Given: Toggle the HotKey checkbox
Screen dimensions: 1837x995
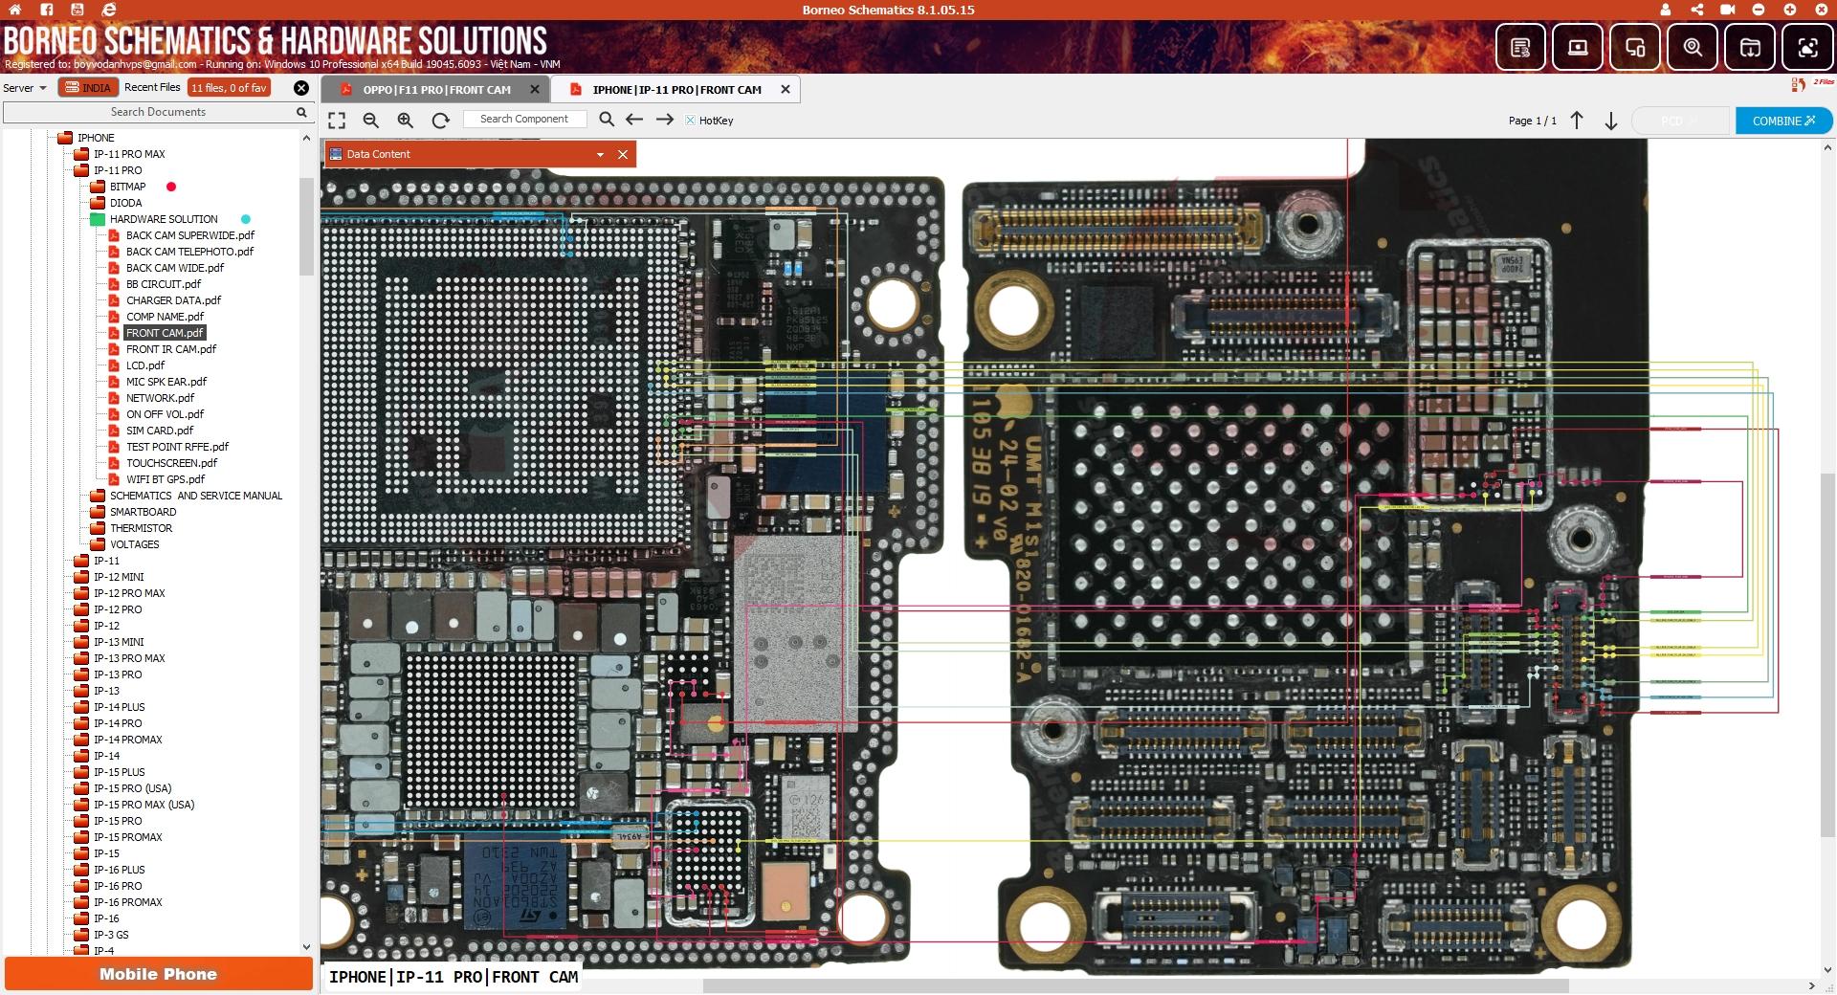Looking at the screenshot, I should tap(691, 121).
